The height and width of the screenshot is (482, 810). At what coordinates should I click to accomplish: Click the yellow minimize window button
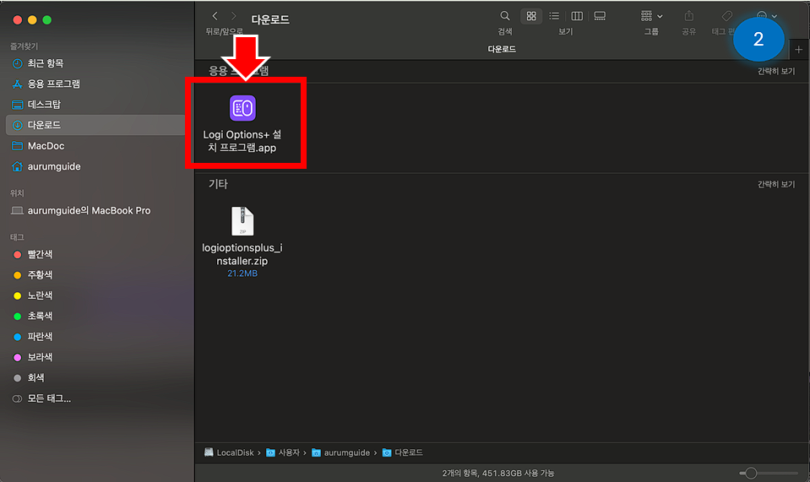tap(32, 19)
